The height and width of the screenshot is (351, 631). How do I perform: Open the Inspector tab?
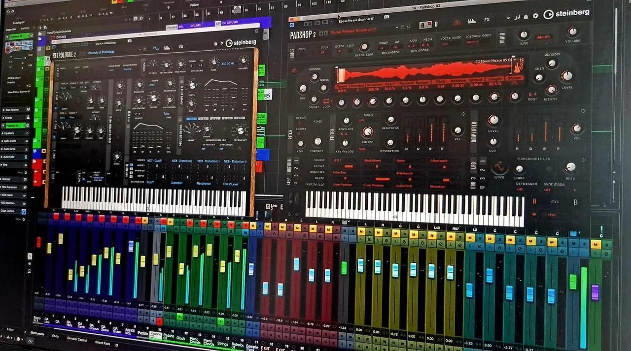pos(10,30)
